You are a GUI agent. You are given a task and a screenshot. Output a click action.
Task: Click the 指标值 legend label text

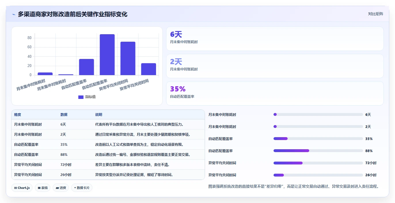(x=90, y=97)
